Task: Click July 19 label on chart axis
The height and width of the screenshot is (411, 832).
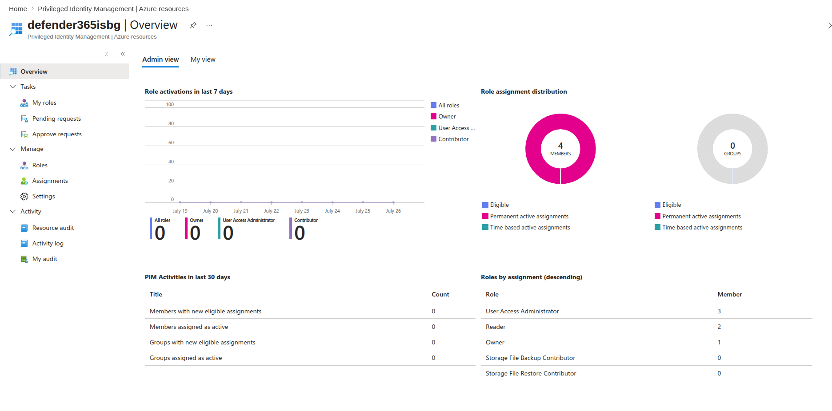Action: click(x=180, y=211)
